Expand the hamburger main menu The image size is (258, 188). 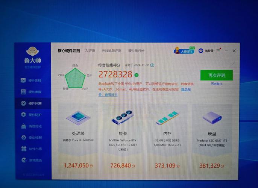(218, 51)
